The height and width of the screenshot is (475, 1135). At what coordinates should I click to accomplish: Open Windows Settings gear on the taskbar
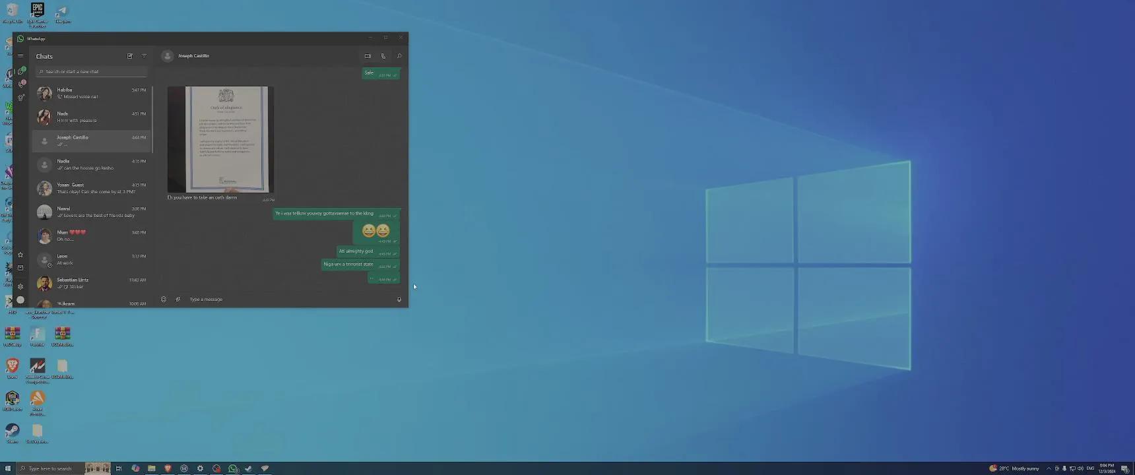pyautogui.click(x=200, y=468)
